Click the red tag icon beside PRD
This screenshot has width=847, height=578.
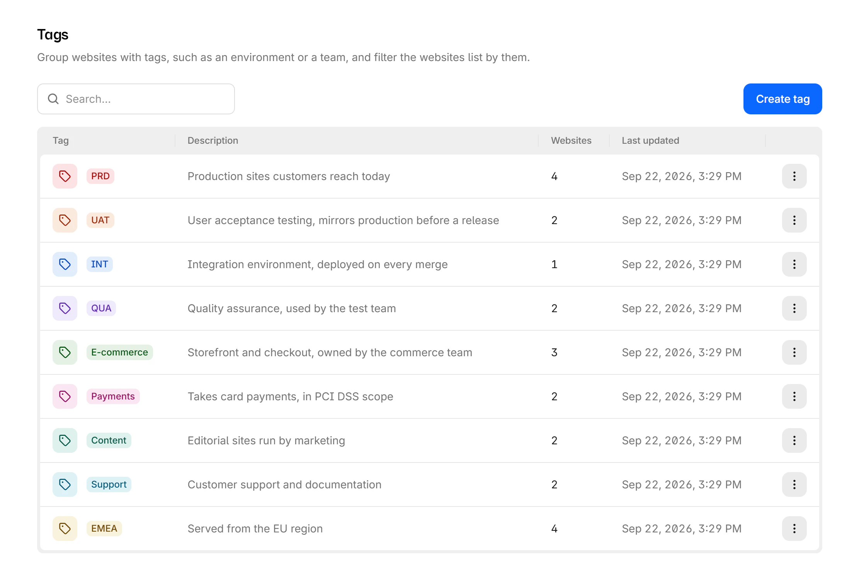65,176
